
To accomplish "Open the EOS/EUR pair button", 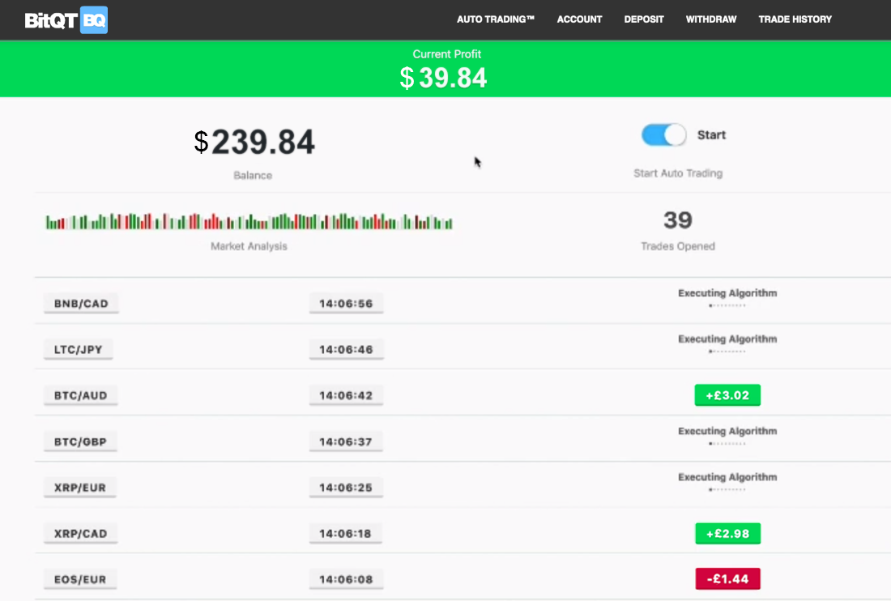I will (80, 579).
